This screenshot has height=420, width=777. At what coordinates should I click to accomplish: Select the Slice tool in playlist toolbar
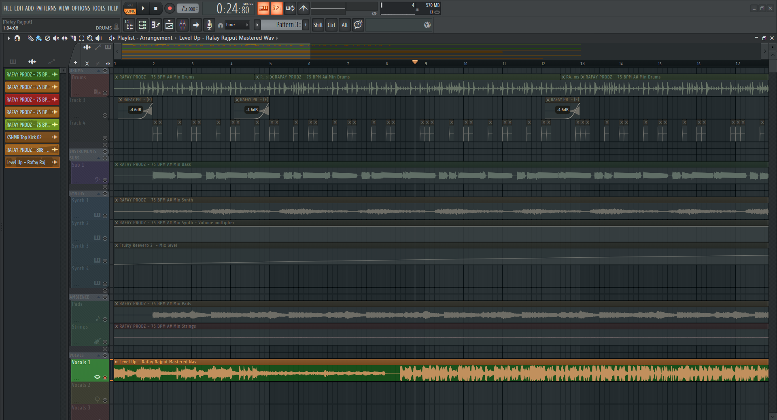(x=73, y=38)
